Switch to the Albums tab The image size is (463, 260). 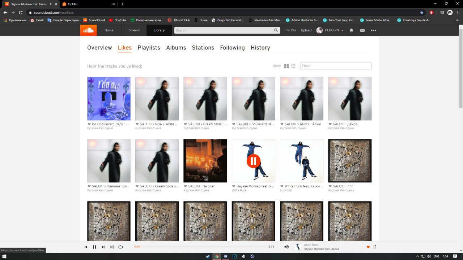tap(176, 48)
